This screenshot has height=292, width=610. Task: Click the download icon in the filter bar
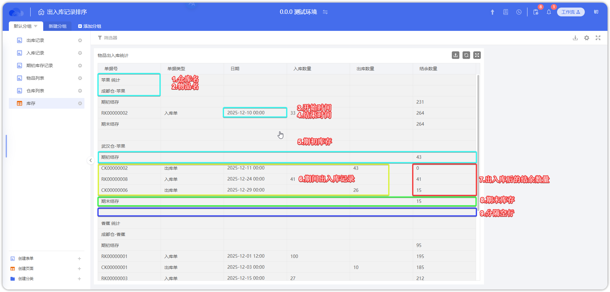575,38
